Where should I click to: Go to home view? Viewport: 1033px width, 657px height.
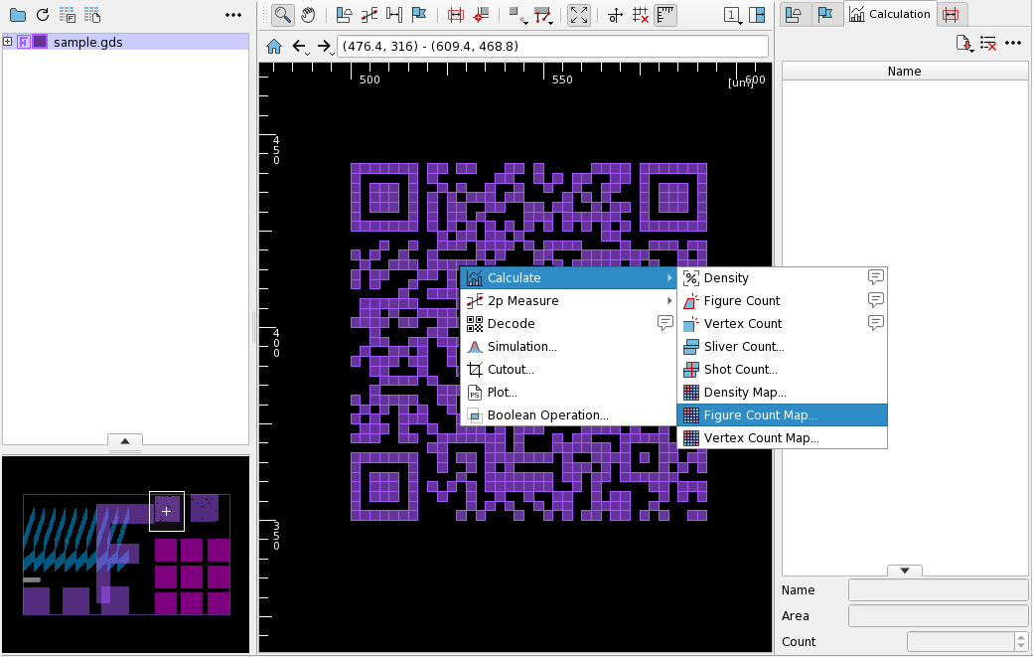(x=274, y=46)
